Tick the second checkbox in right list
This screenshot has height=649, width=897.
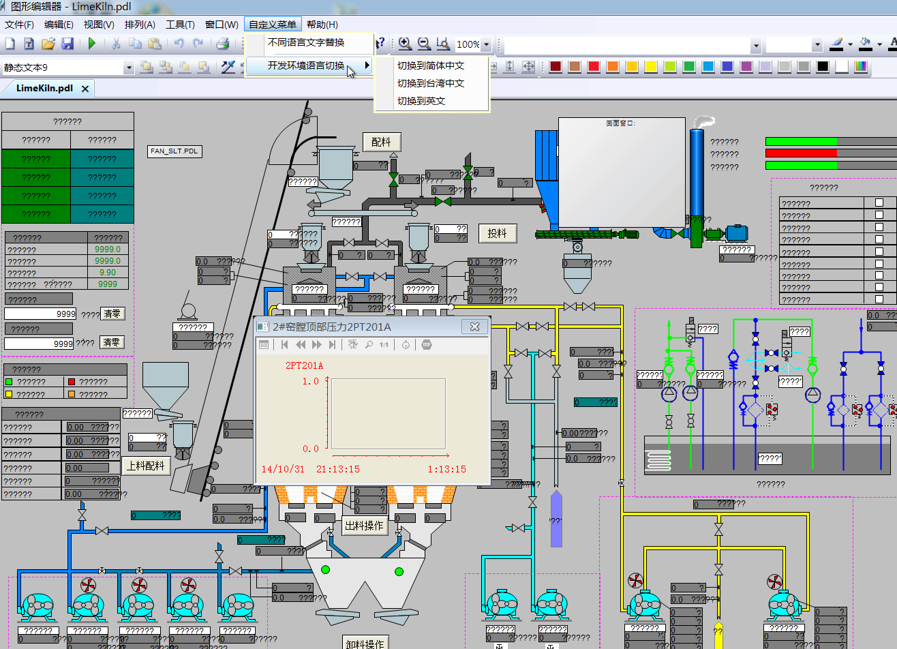(x=879, y=215)
